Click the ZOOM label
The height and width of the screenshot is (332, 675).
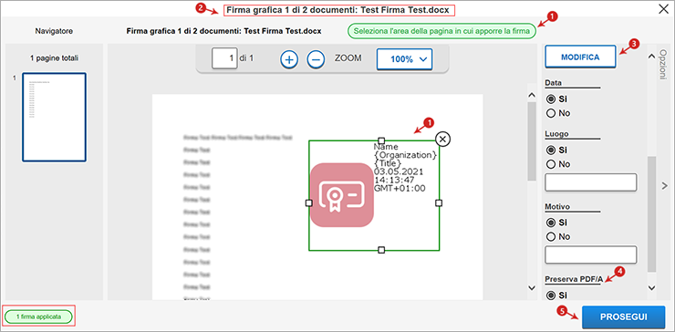click(348, 59)
